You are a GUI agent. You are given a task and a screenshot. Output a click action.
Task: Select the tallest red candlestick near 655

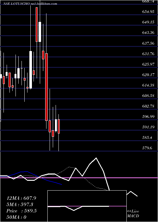[37, 24]
